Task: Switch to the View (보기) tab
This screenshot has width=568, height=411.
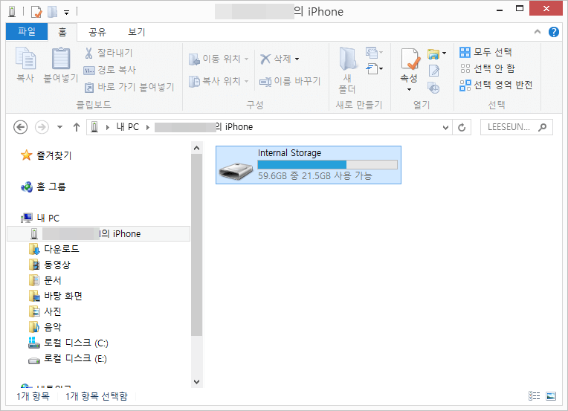Action: click(x=137, y=32)
